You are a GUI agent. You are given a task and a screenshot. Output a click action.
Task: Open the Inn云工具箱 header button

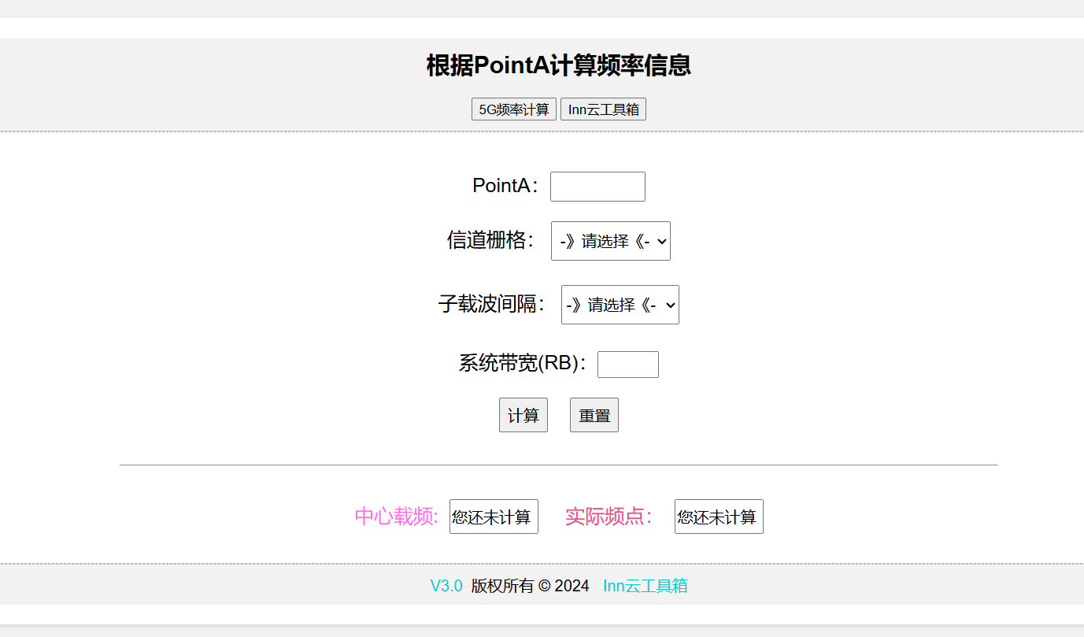pos(603,109)
